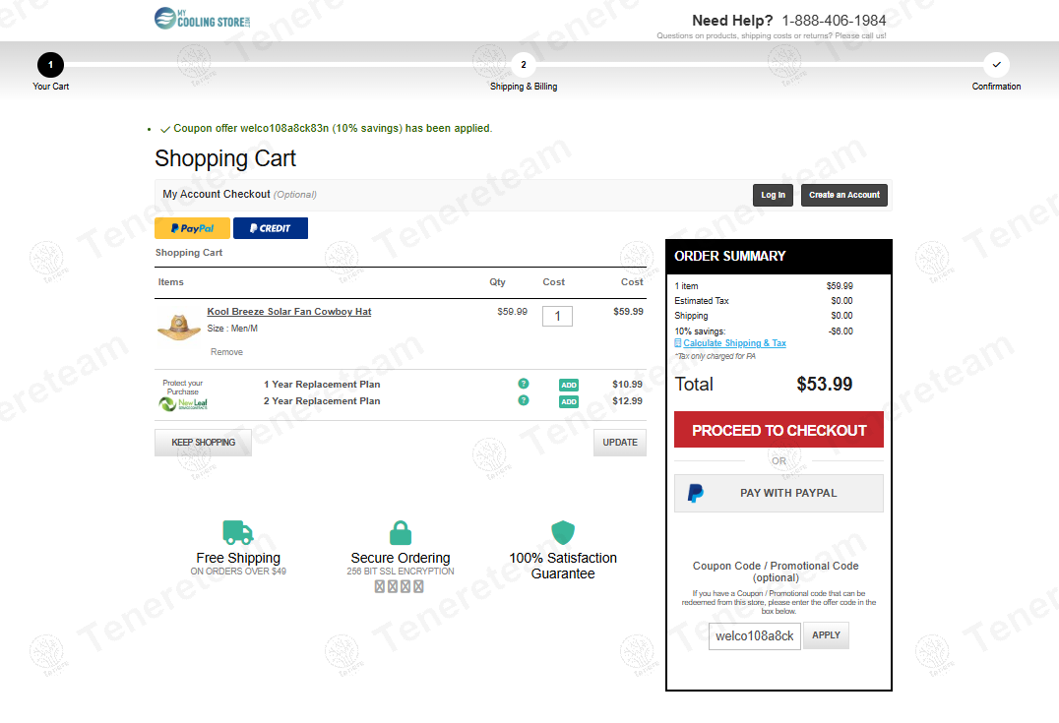Click the cowboy hat product thumbnail
Image resolution: width=1059 pixels, height=723 pixels.
coord(179,328)
